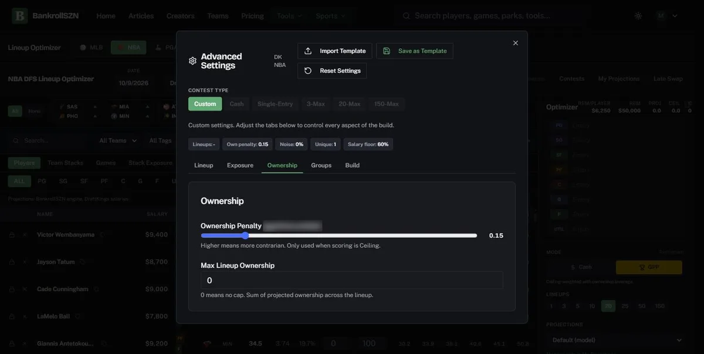The height and width of the screenshot is (354, 704).
Task: Click the Own penalty: 0.15 summary chip
Action: coord(248,144)
